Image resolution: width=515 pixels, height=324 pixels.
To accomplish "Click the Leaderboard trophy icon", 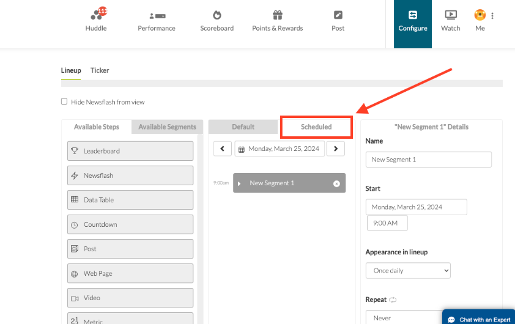I will click(x=75, y=150).
